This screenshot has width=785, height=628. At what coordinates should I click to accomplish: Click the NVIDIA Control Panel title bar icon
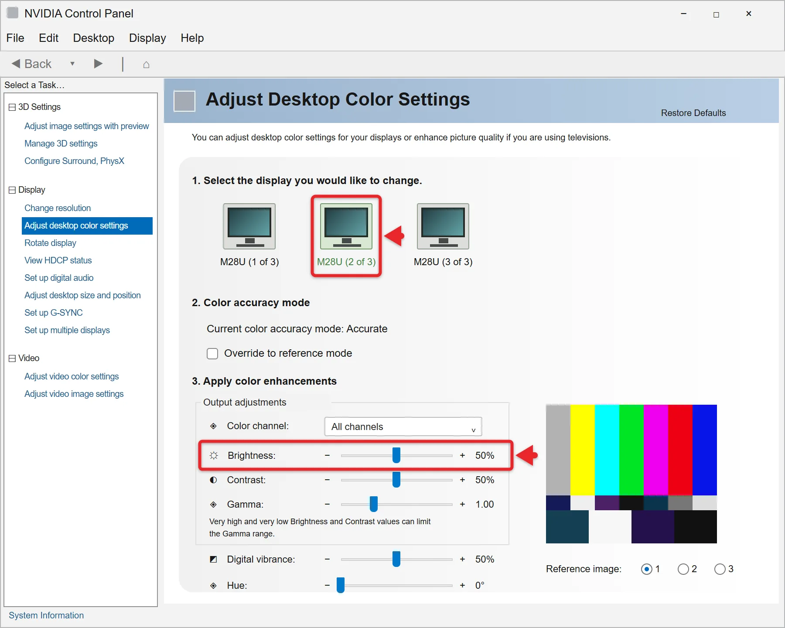13,13
